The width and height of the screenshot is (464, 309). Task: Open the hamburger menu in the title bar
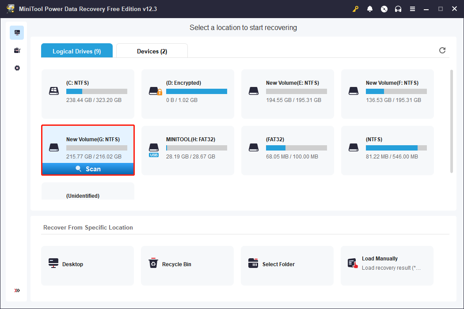(x=412, y=8)
